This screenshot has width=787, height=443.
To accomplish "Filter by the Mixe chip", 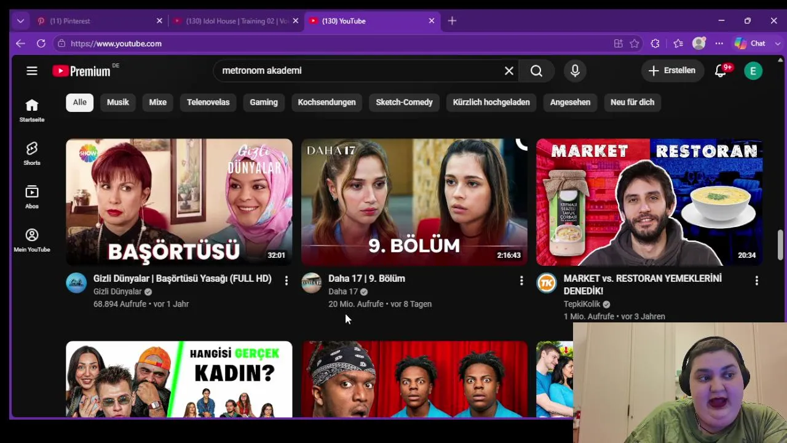I will click(158, 102).
